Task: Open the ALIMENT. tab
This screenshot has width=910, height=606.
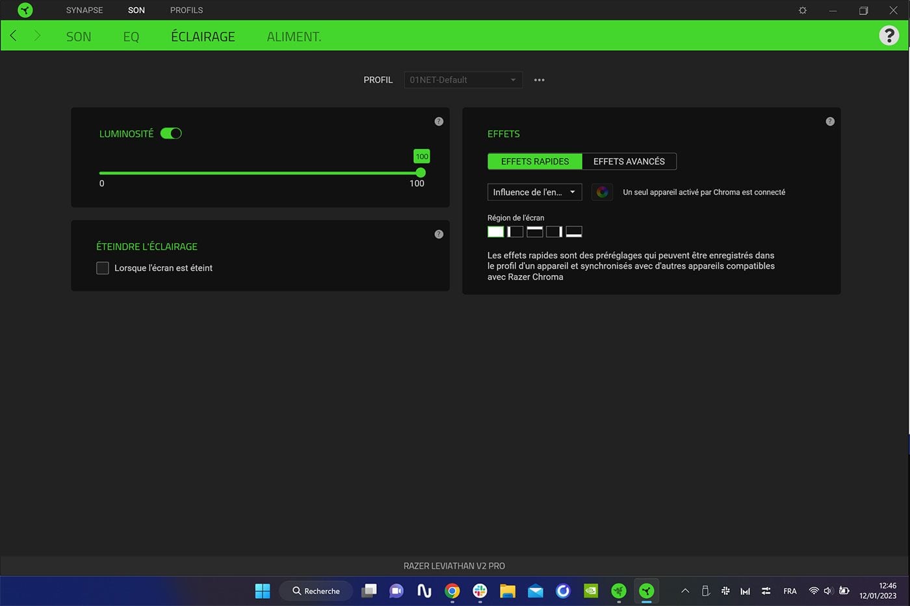Action: 294,36
